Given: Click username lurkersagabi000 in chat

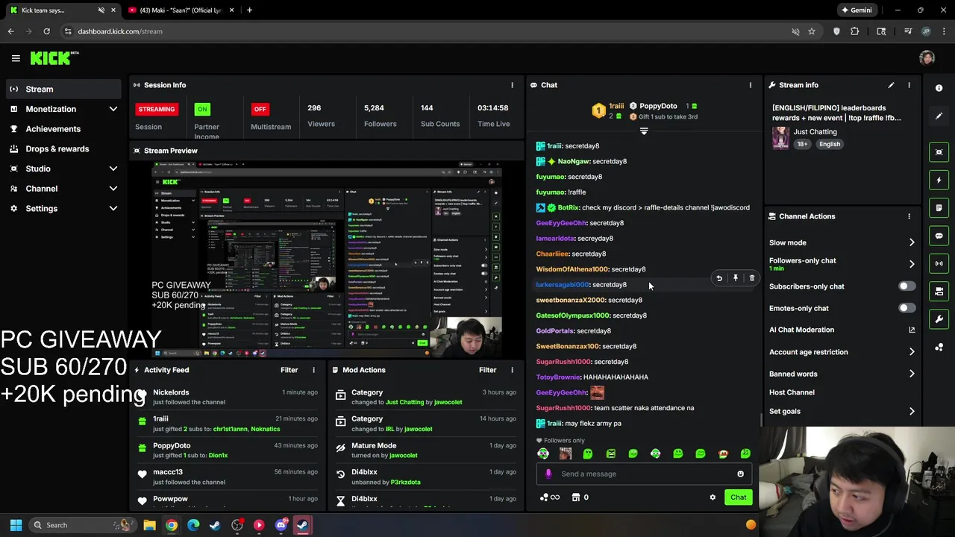Looking at the screenshot, I should click(562, 284).
